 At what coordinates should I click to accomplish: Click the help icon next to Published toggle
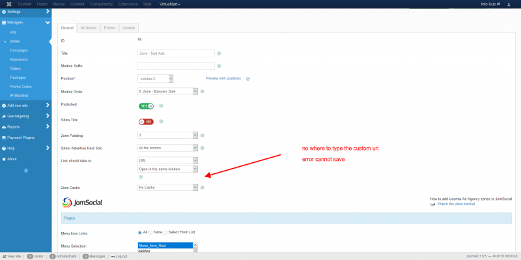161,106
